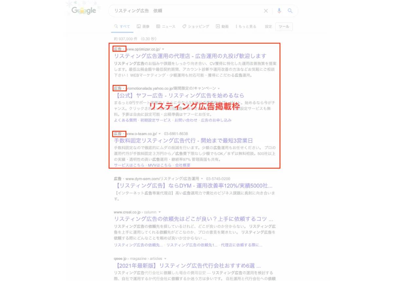
Task: Open result リスティング広告の依頼先はどこが良い？
Action: (x=194, y=219)
